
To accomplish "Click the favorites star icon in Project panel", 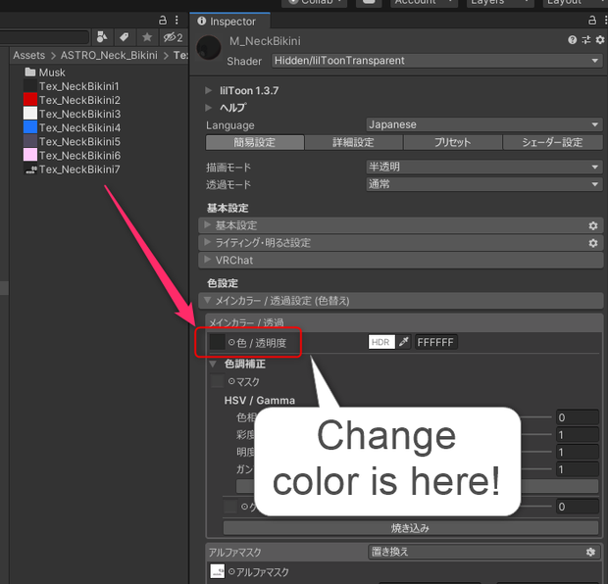I will point(147,37).
